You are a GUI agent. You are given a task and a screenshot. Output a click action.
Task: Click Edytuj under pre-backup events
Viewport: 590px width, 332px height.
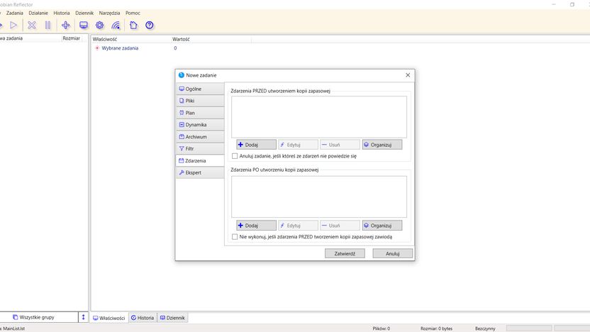(x=298, y=145)
